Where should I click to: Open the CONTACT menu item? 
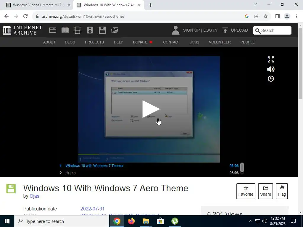[172, 42]
